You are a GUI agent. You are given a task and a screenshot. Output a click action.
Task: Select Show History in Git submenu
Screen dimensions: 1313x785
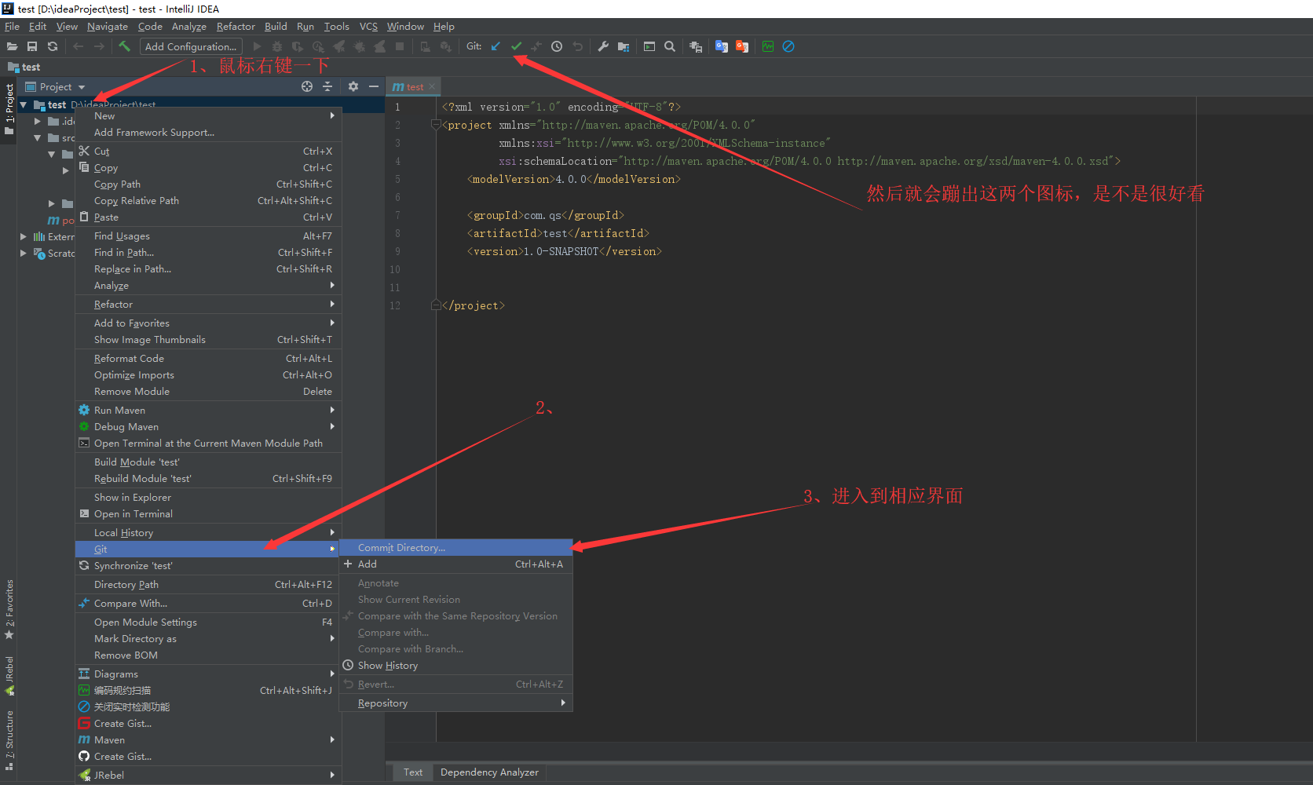pyautogui.click(x=455, y=665)
